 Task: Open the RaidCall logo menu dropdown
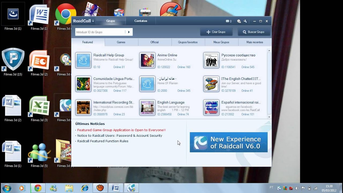tap(84, 21)
